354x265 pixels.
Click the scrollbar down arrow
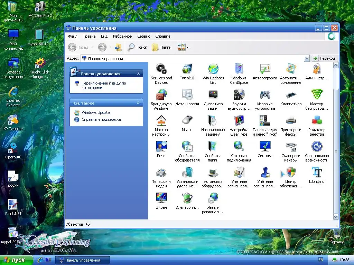(336, 217)
